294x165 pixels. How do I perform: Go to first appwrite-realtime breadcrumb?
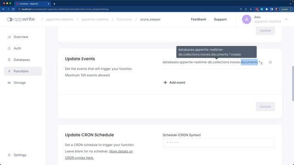pyautogui.click(x=60, y=19)
